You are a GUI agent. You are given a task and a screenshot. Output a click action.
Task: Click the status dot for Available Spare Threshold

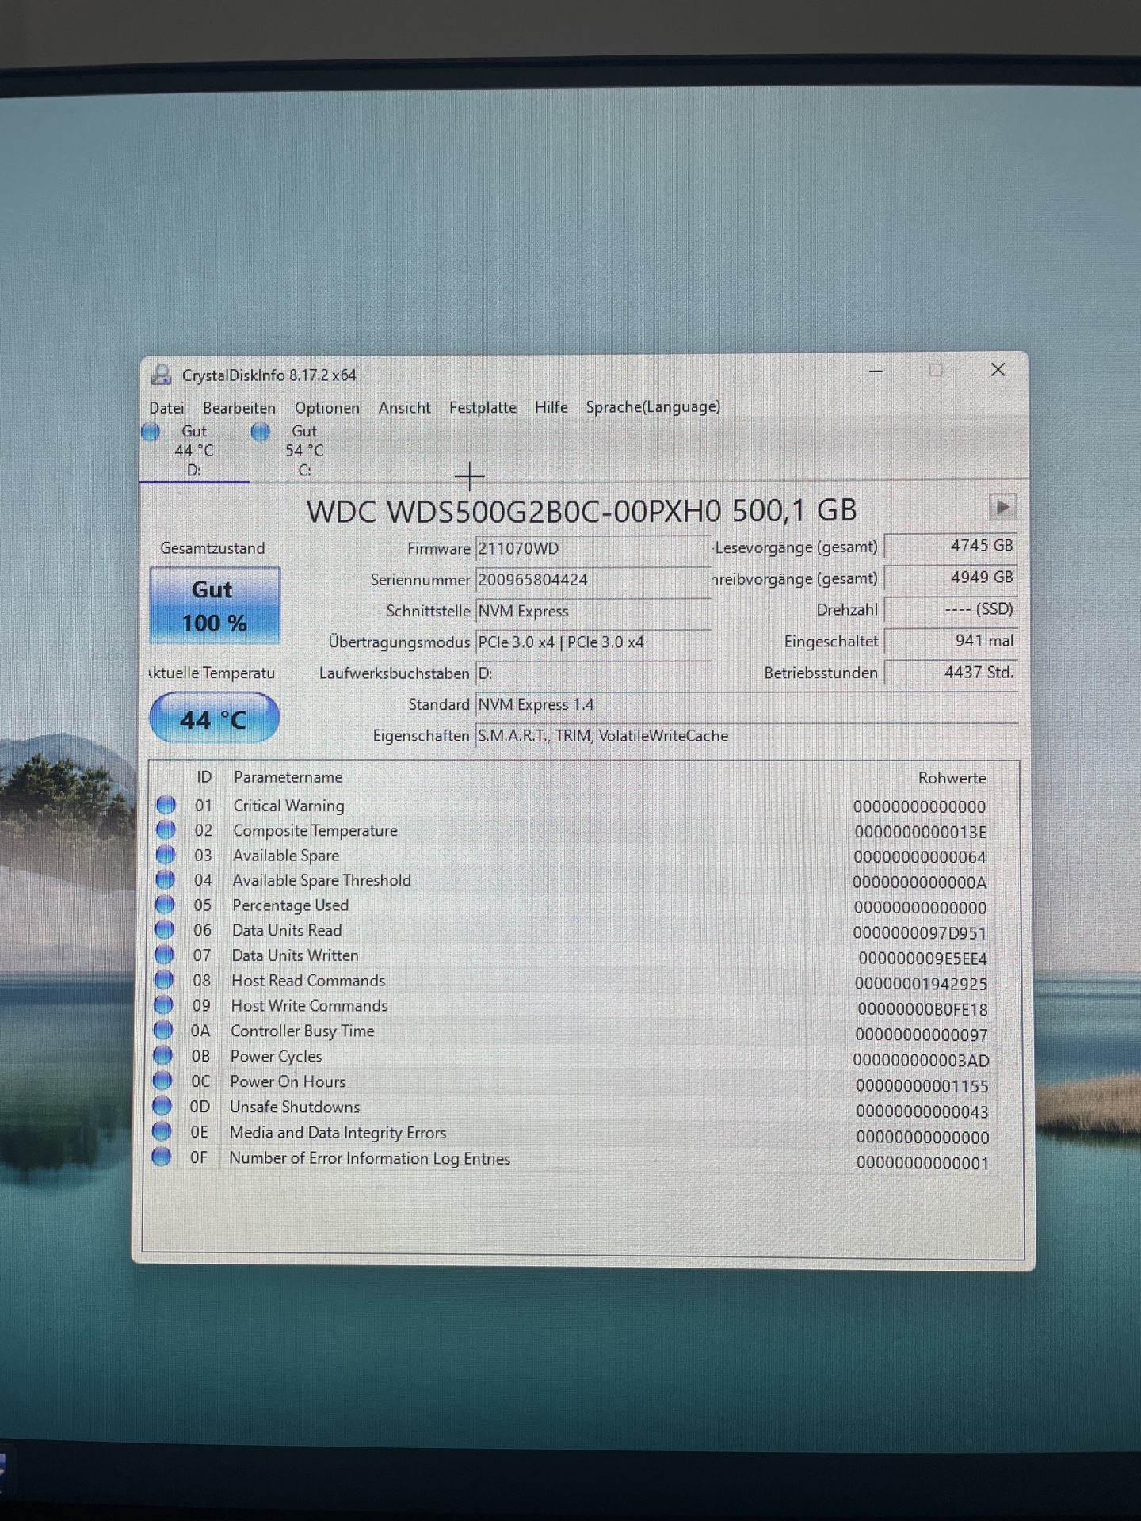[x=165, y=880]
